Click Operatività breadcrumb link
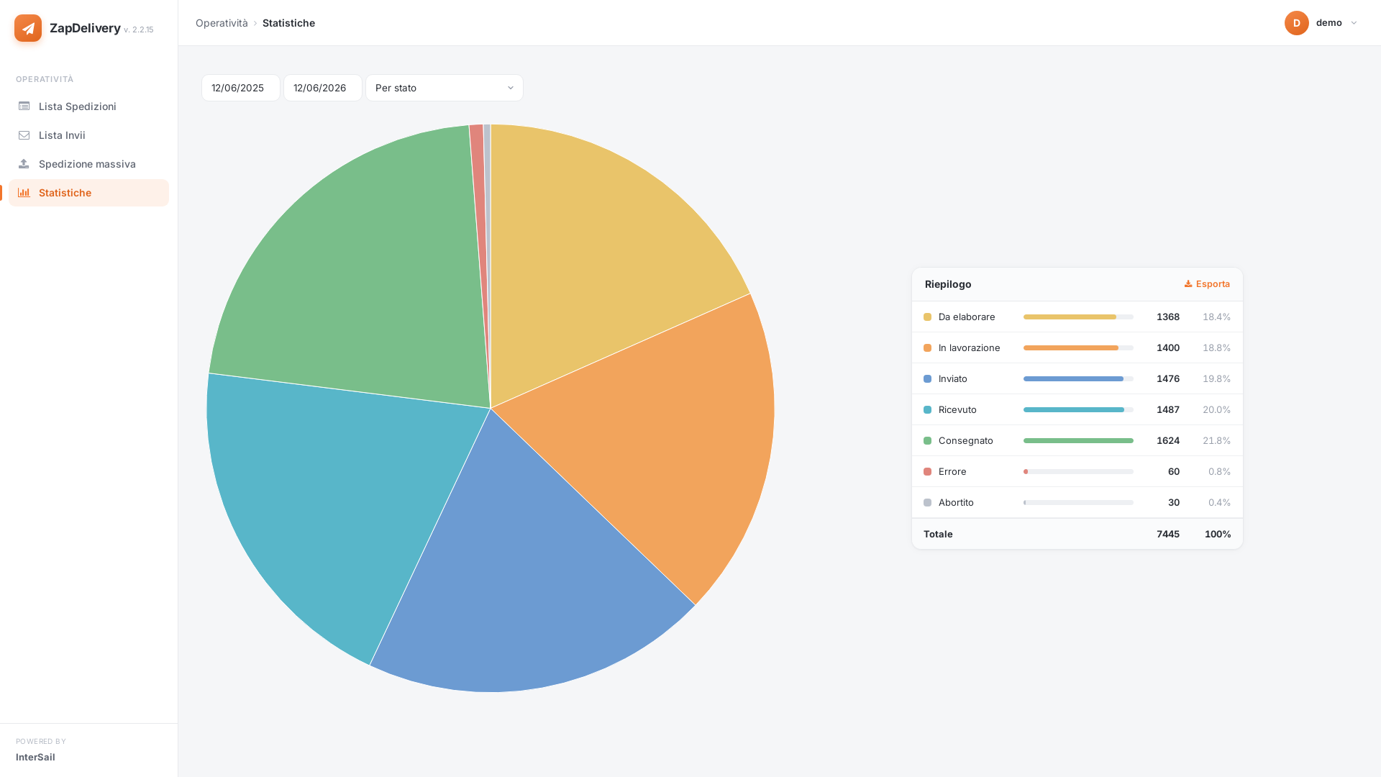1381x777 pixels. (222, 23)
